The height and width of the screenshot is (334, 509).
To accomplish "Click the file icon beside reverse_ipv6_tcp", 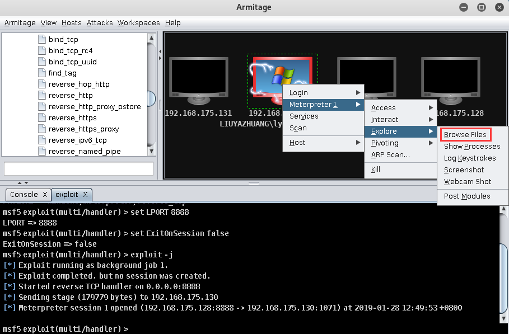I will point(42,140).
